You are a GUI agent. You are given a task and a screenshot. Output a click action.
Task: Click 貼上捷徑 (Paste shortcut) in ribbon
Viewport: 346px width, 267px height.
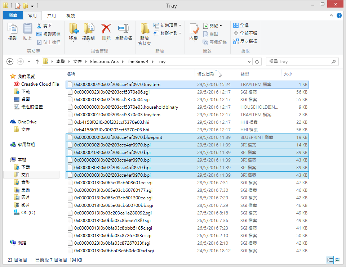[49, 42]
